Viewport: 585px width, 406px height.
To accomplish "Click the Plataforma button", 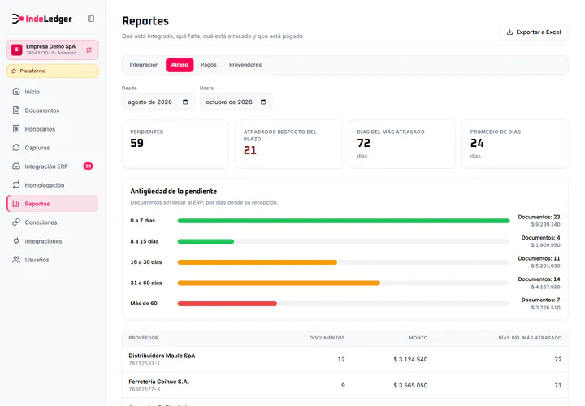I will click(x=53, y=71).
